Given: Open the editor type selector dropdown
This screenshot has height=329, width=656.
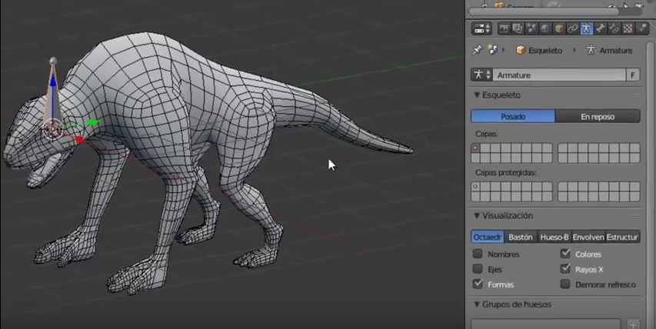Looking at the screenshot, I should click(x=482, y=28).
